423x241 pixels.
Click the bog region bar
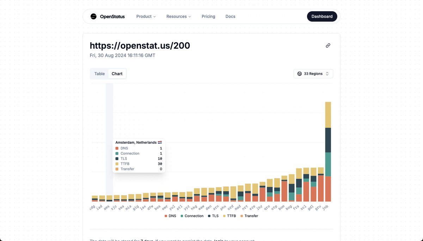tap(292, 188)
